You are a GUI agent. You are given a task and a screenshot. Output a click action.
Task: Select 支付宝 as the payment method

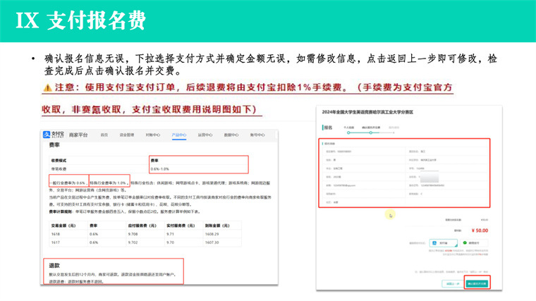[x=444, y=243]
